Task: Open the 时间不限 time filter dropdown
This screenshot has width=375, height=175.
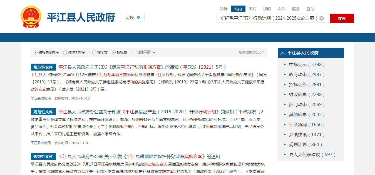Action: [146, 52]
